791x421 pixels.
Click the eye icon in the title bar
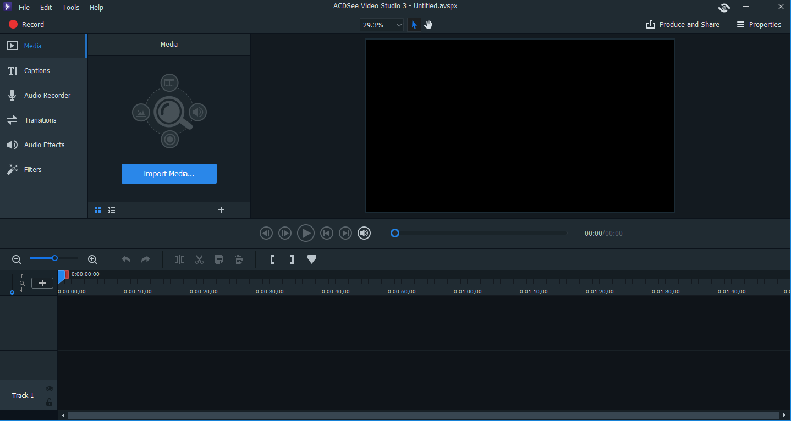724,7
